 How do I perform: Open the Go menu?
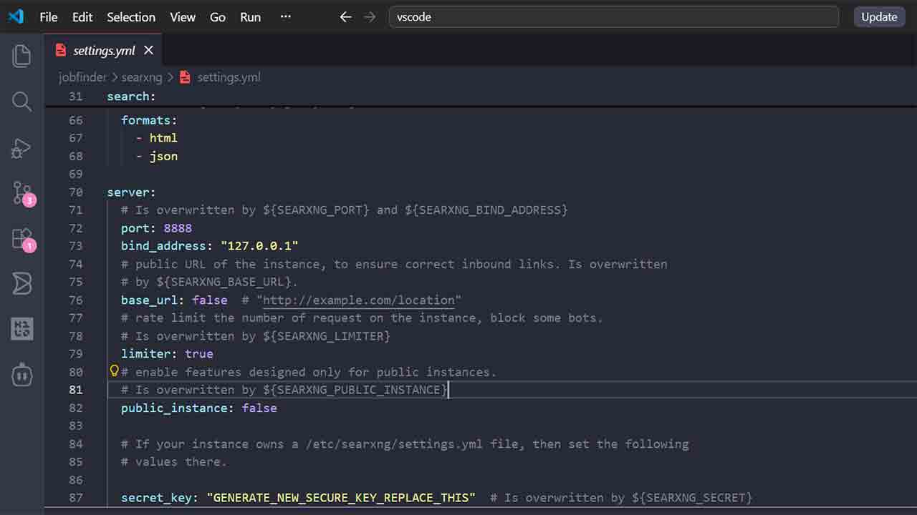218,17
